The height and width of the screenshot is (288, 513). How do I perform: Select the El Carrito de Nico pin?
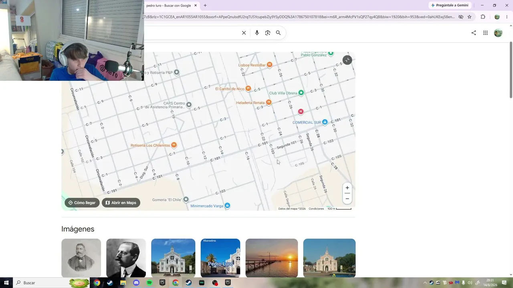pyautogui.click(x=248, y=88)
